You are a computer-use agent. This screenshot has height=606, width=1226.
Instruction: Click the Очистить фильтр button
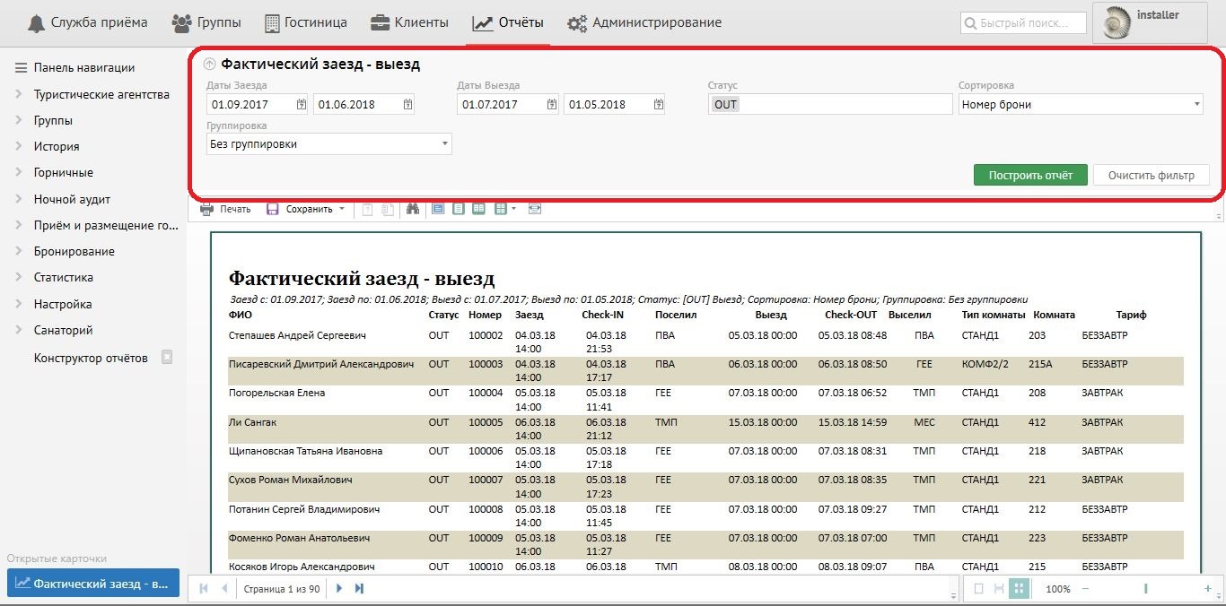(1151, 175)
